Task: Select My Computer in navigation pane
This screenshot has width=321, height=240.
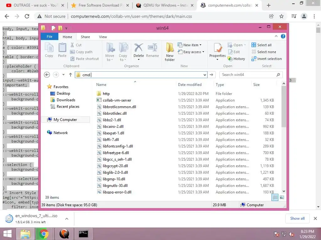Action: click(x=65, y=120)
